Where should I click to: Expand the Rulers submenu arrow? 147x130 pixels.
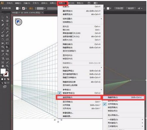[x=101, y=68]
